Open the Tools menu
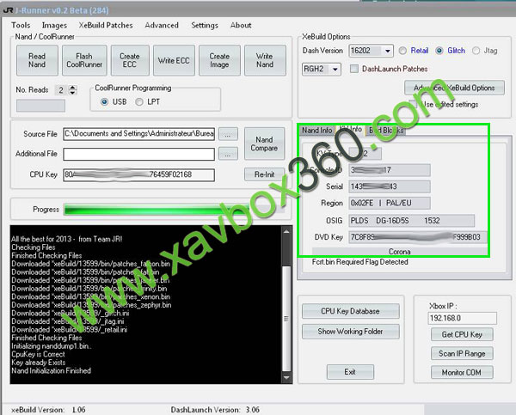This screenshot has height=415, width=516. (21, 25)
